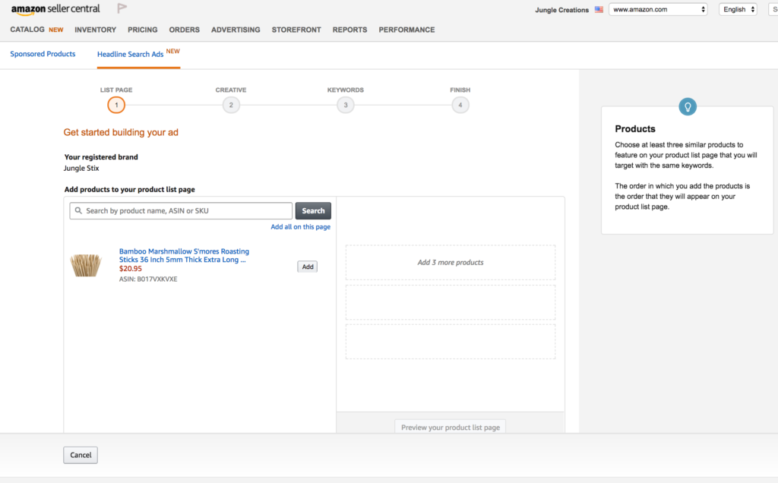Click the step 1 List Page circle
Screen dimensions: 778x483
(116, 106)
